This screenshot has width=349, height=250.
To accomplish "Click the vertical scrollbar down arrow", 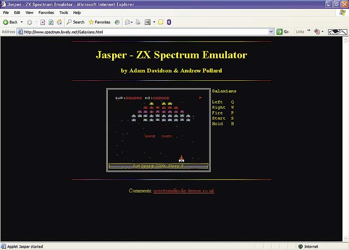I will (346, 239).
